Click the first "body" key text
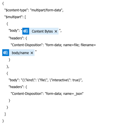This screenshot has width=114, height=124. (14, 31)
